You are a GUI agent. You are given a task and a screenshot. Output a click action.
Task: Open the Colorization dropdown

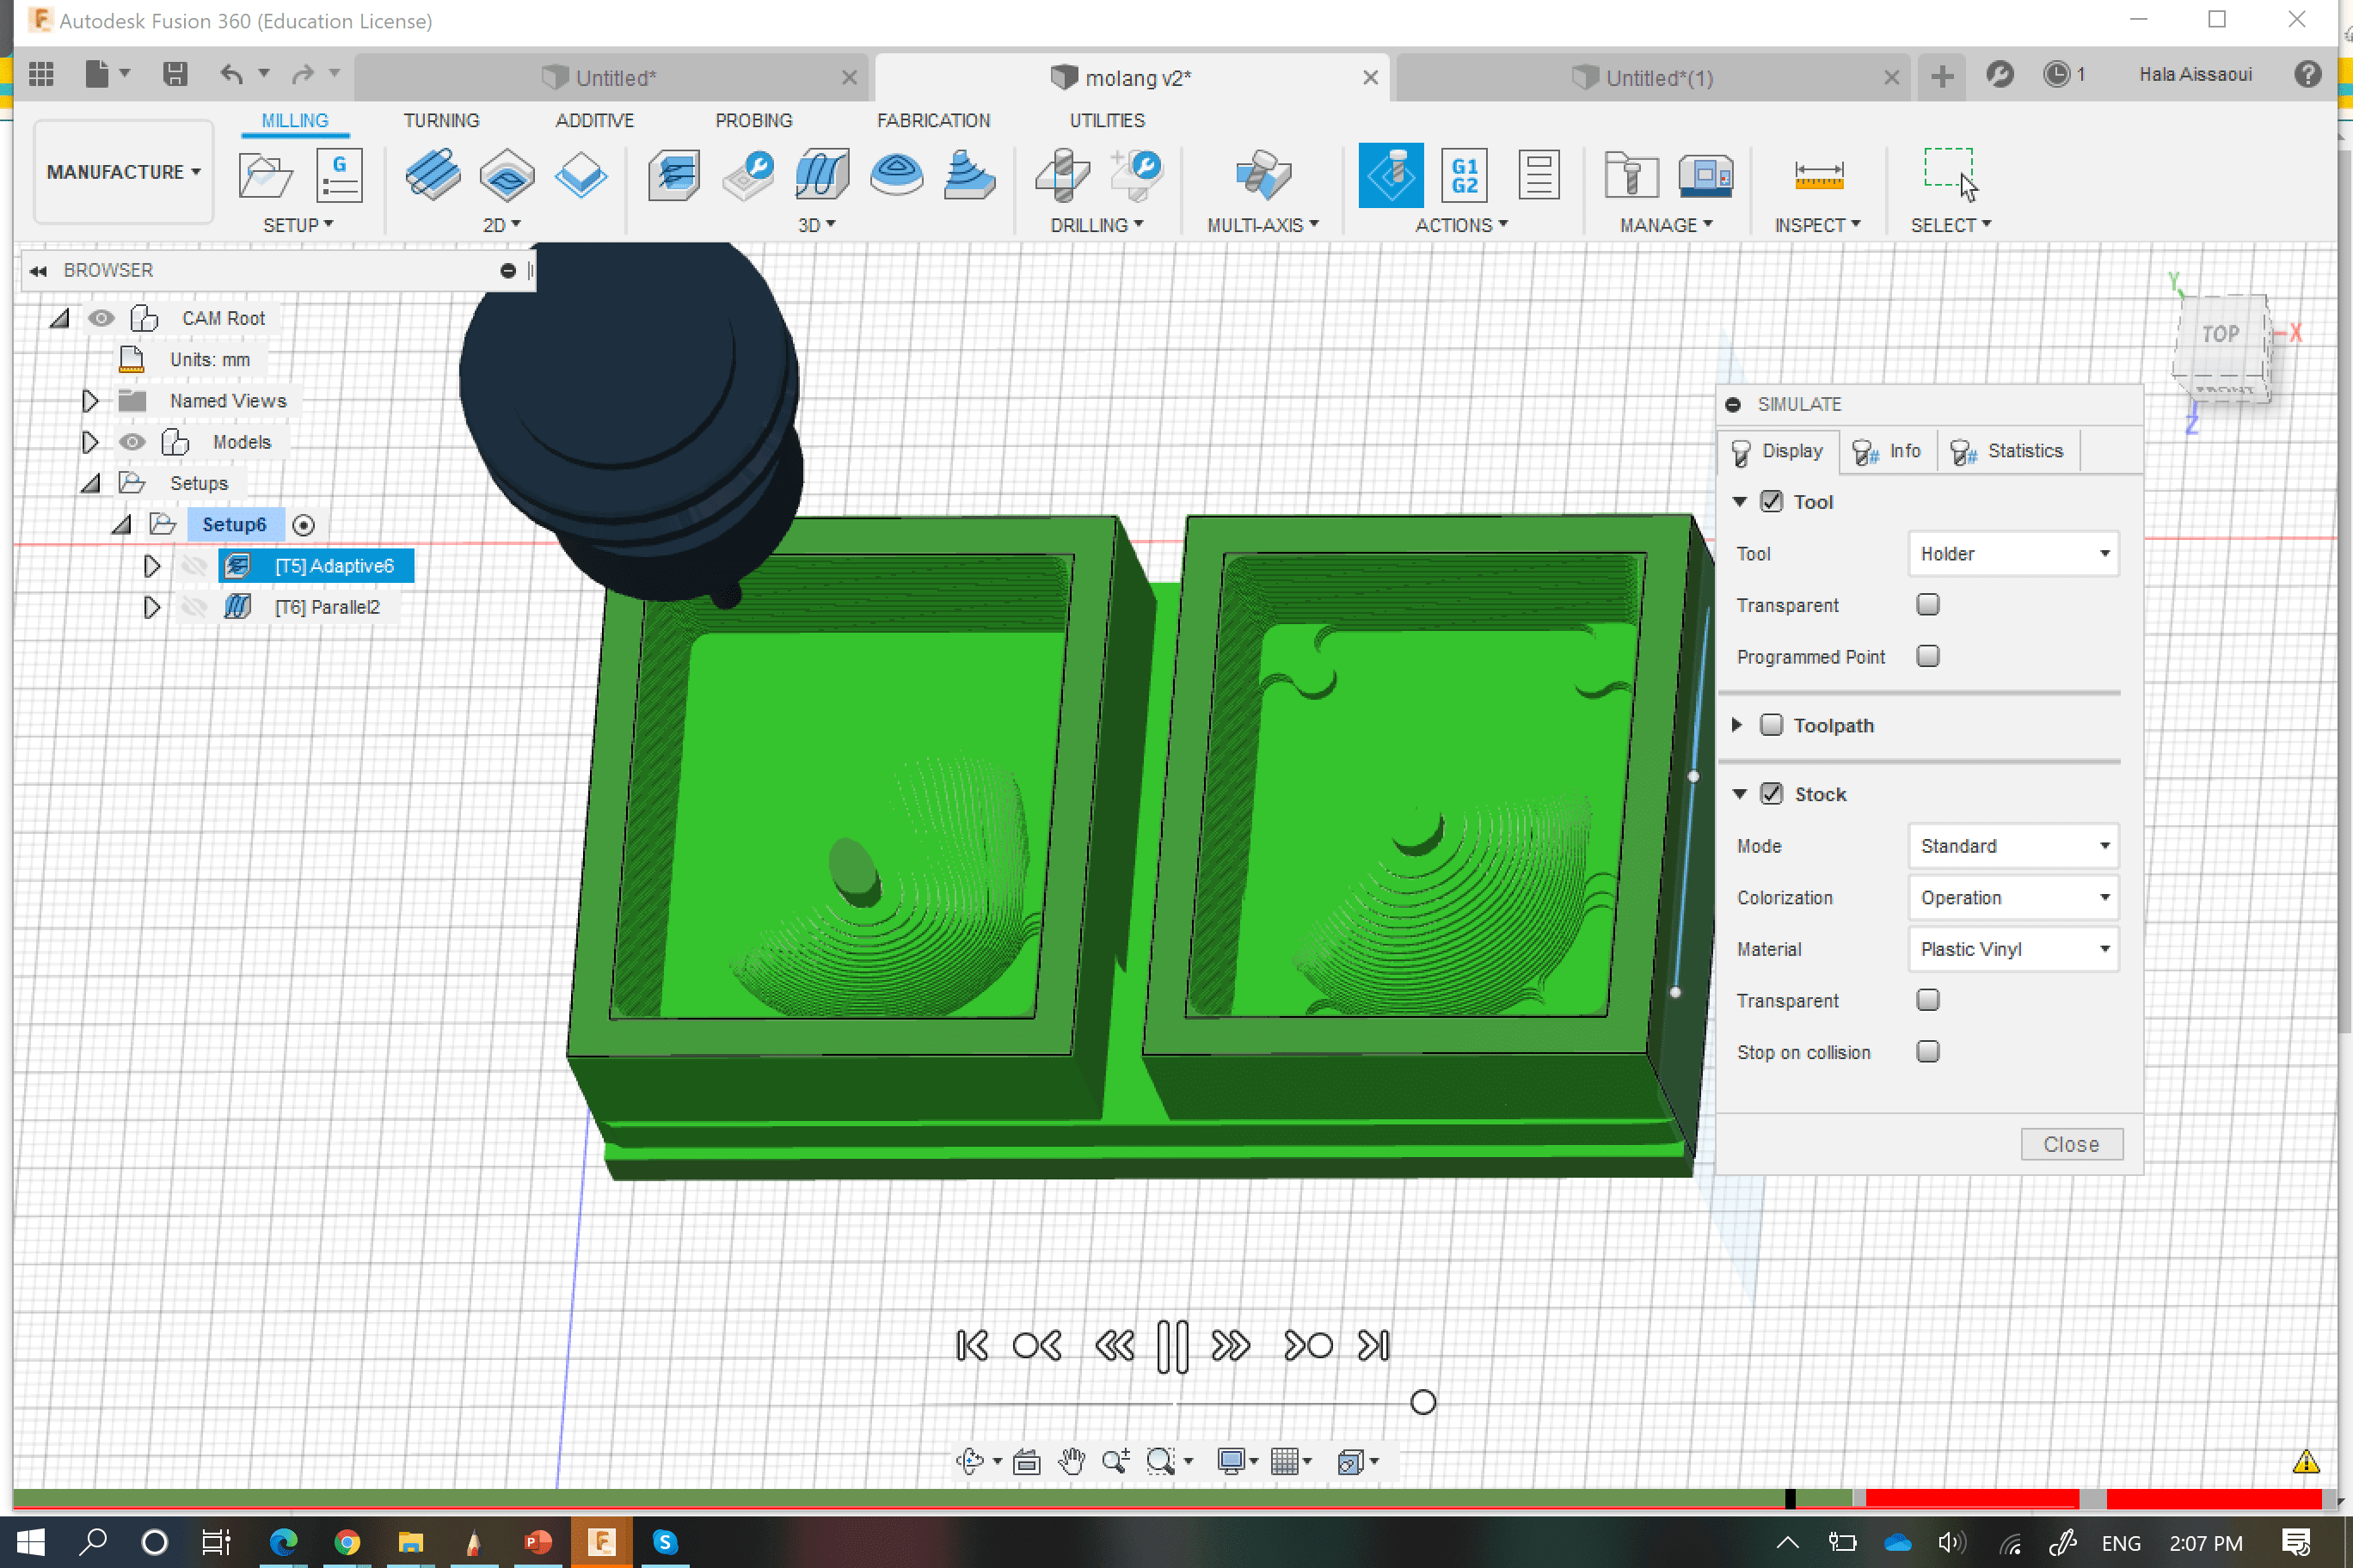[2012, 898]
